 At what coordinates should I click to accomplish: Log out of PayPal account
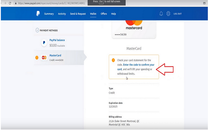178,14
